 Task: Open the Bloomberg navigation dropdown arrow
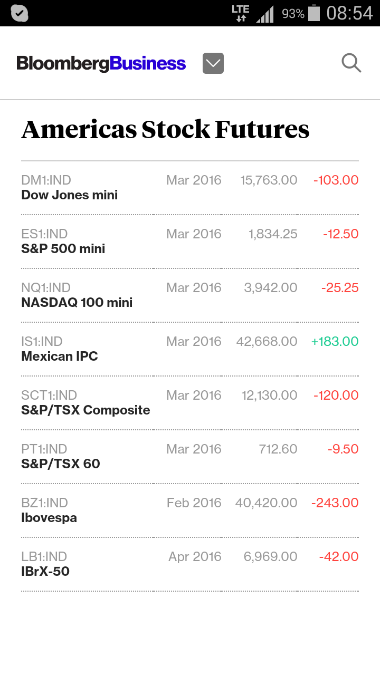pos(213,63)
